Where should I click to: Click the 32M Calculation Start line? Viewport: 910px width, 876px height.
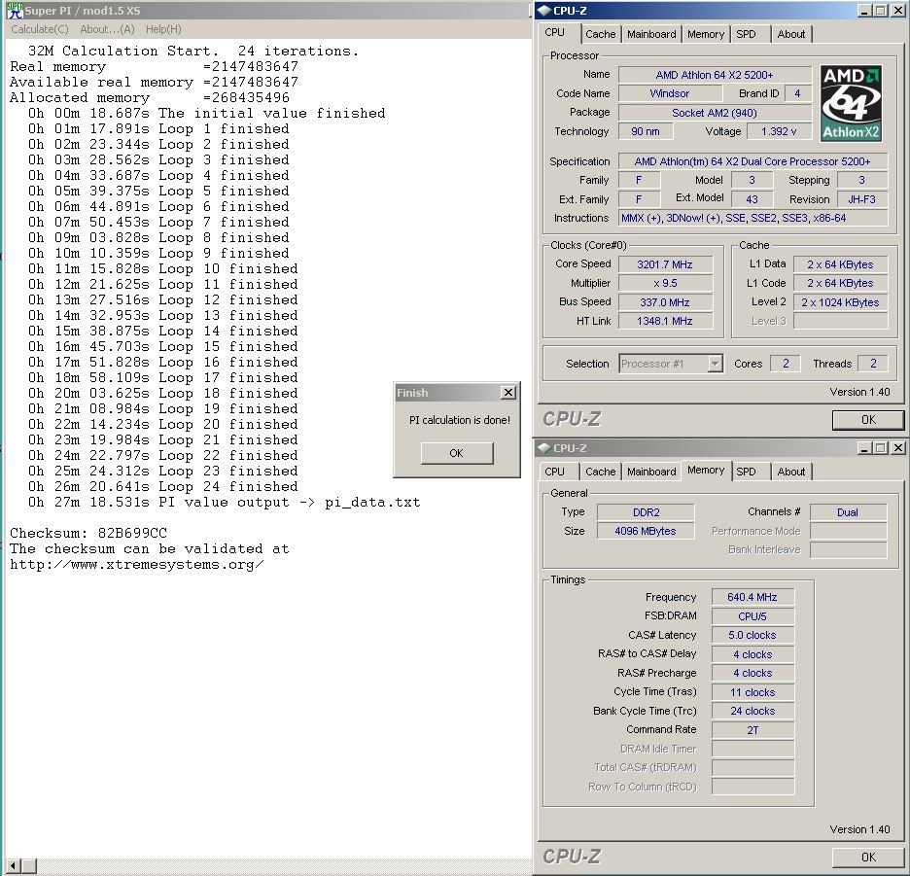pos(193,52)
